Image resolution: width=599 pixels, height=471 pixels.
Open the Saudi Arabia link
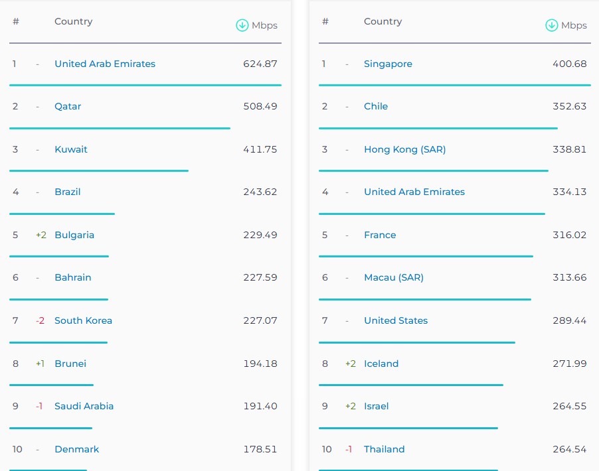point(84,406)
